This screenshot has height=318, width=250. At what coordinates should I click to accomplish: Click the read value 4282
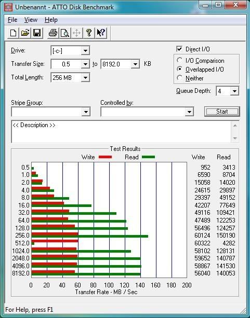229,243
